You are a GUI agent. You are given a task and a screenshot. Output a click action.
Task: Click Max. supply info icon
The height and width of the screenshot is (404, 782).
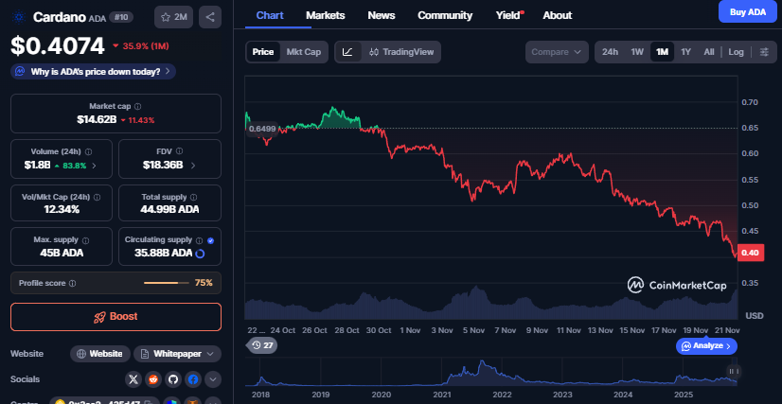(85, 240)
